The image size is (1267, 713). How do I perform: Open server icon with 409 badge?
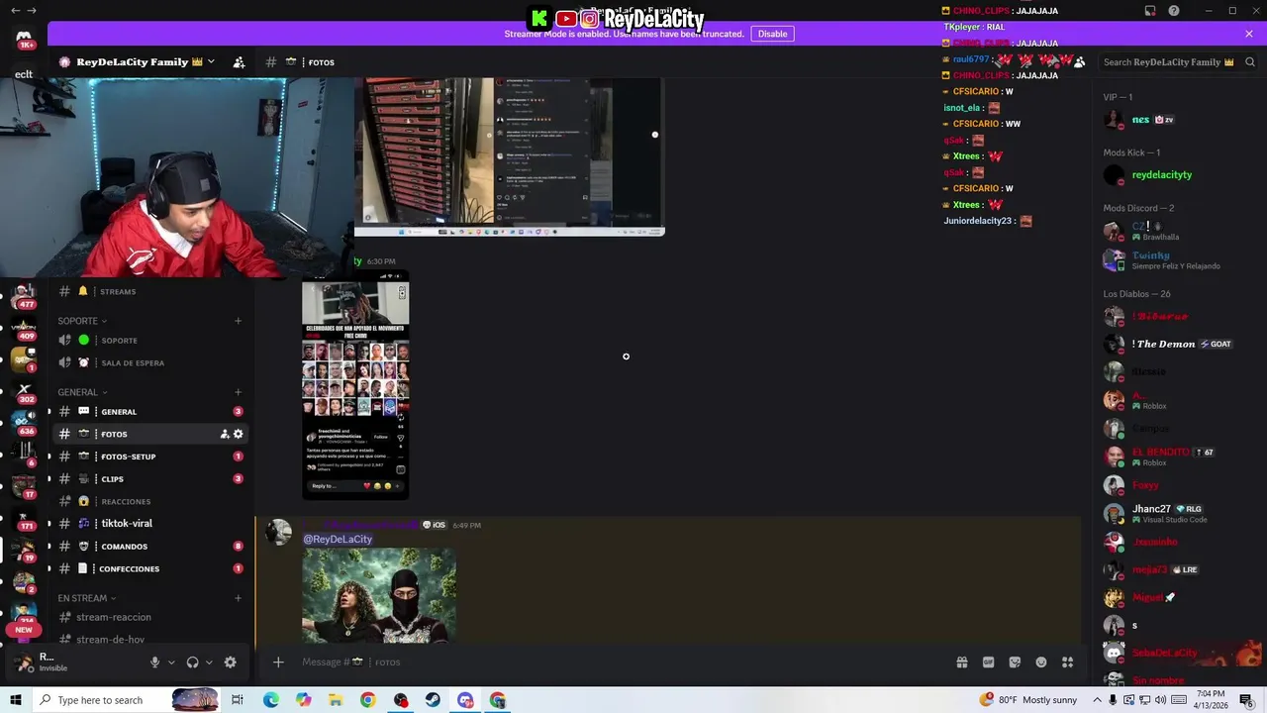pyautogui.click(x=24, y=328)
